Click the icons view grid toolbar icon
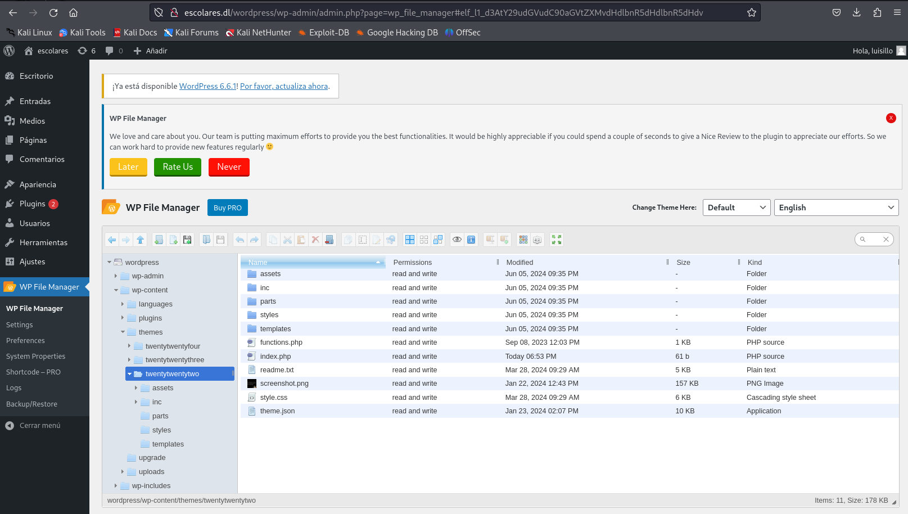Screen dimensions: 908x514 [523, 240]
